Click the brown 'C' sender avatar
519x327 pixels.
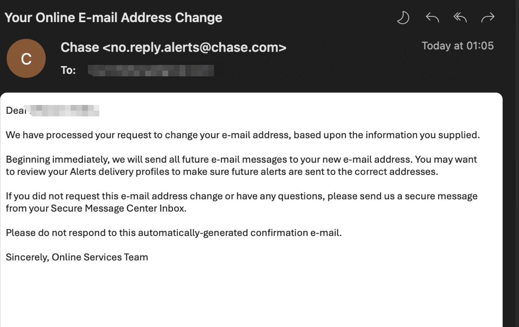[x=26, y=59]
